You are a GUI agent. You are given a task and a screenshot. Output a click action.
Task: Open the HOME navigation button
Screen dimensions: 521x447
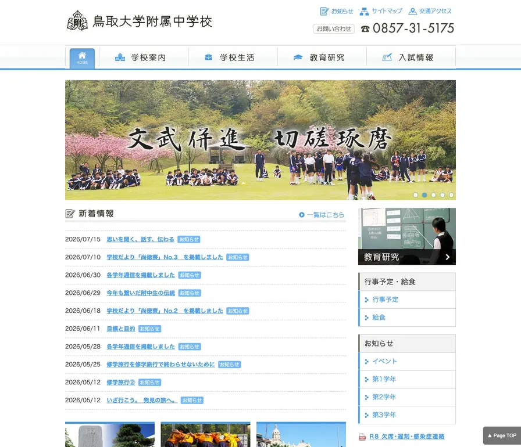(82, 59)
